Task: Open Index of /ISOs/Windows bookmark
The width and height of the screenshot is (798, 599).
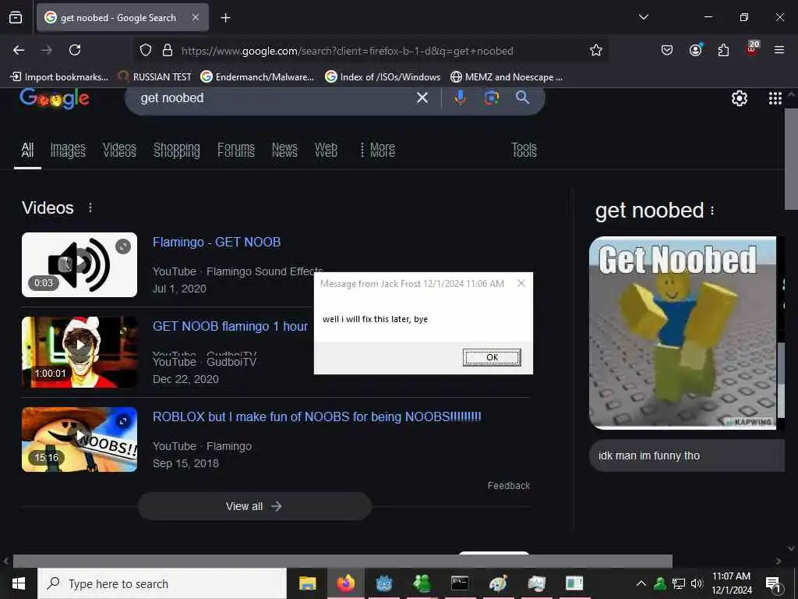Action: [x=383, y=77]
